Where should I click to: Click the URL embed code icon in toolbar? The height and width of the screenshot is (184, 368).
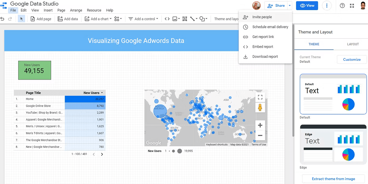[x=167, y=19]
